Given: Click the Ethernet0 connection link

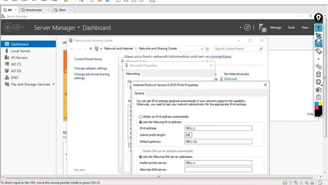Looking at the screenshot, I should [x=231, y=79].
